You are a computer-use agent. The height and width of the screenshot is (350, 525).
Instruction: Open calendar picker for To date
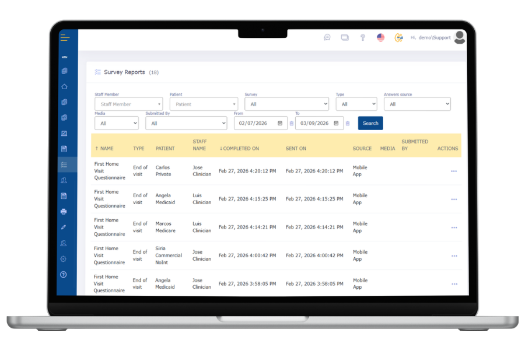pos(336,123)
